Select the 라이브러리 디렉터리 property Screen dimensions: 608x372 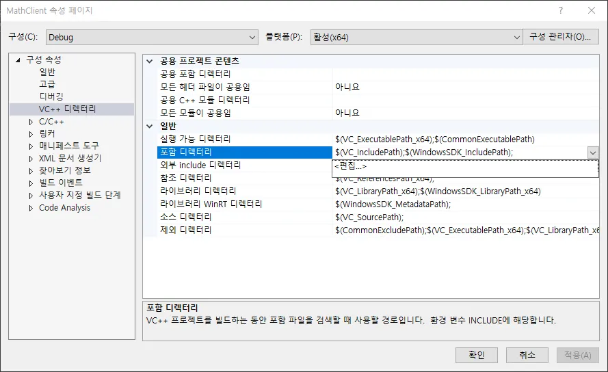(x=245, y=191)
